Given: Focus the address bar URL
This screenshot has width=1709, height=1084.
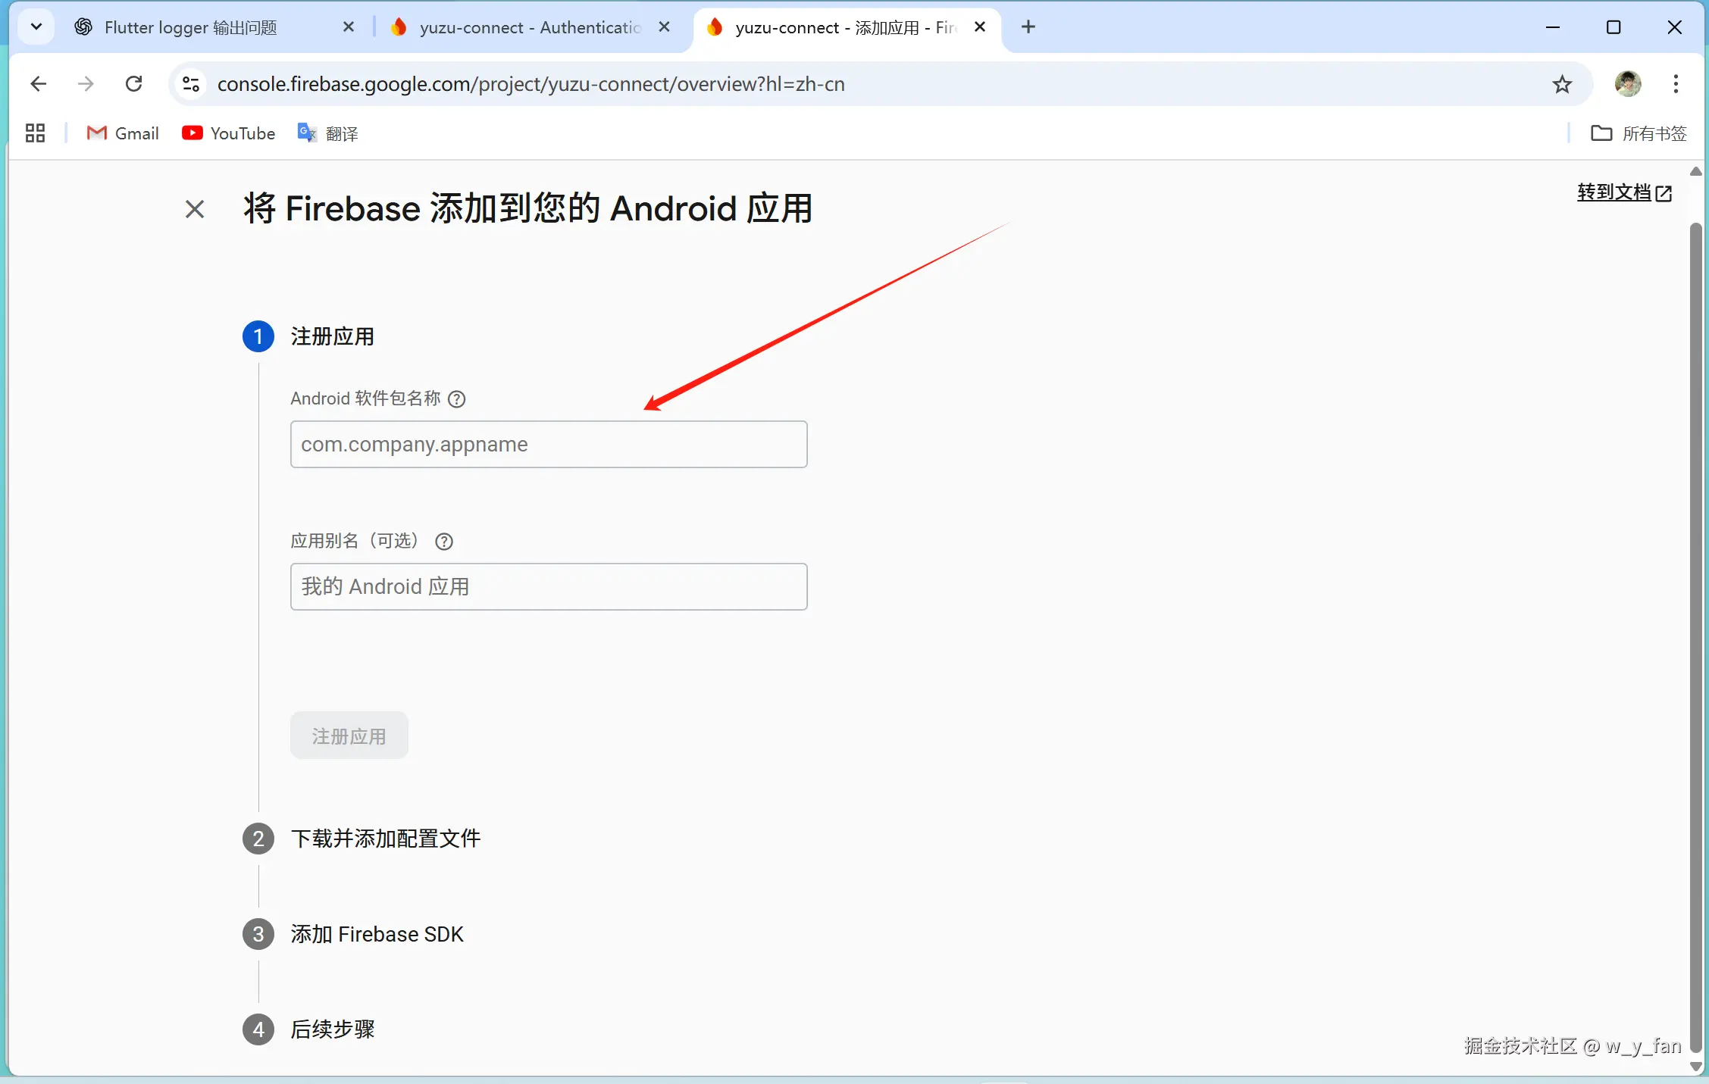Looking at the screenshot, I should click(531, 84).
